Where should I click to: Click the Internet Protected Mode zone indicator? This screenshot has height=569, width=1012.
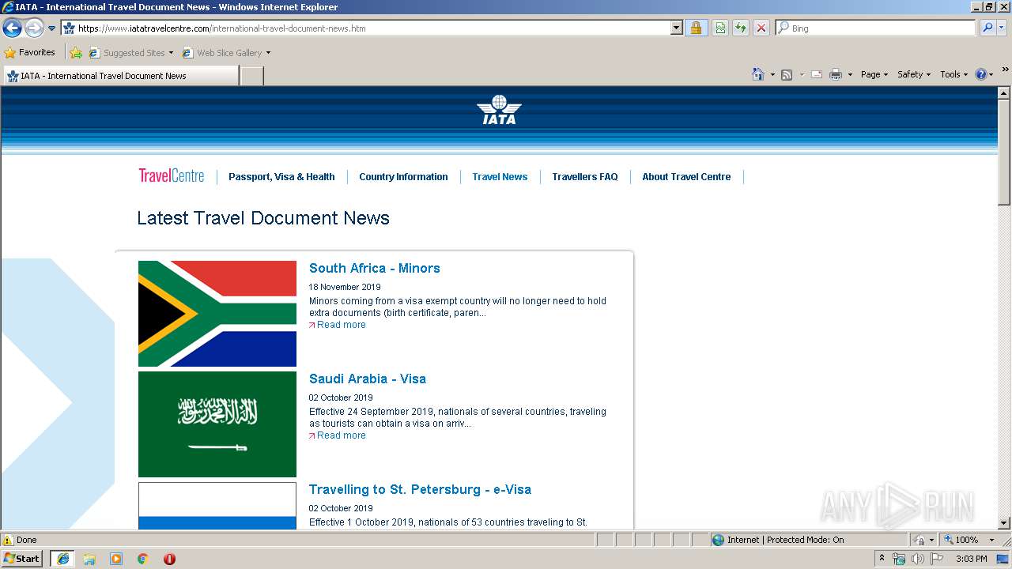(x=779, y=540)
